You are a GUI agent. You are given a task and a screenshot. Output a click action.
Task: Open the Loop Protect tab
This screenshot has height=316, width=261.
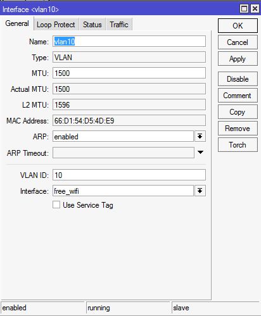click(56, 25)
